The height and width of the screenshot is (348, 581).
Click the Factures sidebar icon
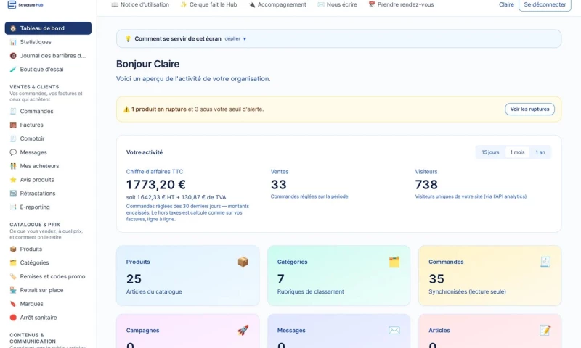point(13,125)
